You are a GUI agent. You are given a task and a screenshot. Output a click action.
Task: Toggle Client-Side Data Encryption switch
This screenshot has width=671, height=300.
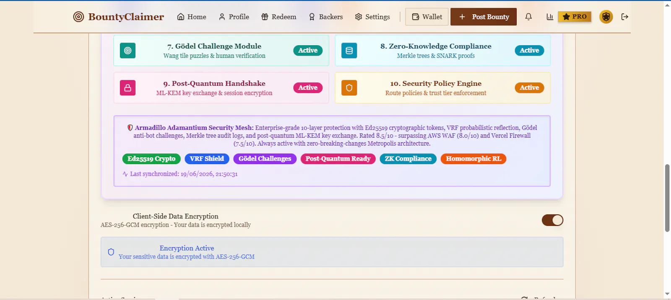pyautogui.click(x=552, y=220)
